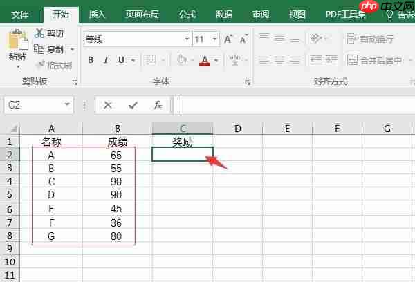This screenshot has width=415, height=282.
Task: Click cell with 成绩 heading
Action: [118, 142]
